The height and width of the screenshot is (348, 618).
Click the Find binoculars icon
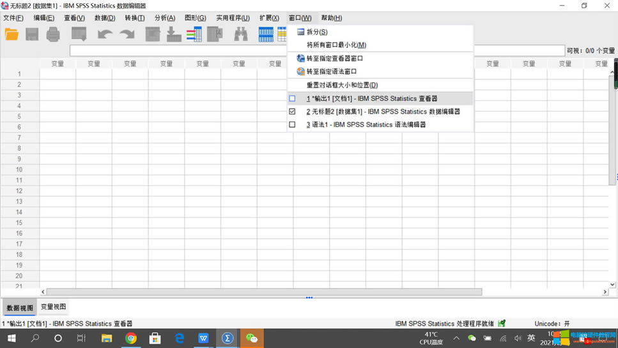click(x=241, y=34)
